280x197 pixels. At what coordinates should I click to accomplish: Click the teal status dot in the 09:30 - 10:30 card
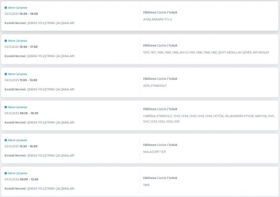6,107
